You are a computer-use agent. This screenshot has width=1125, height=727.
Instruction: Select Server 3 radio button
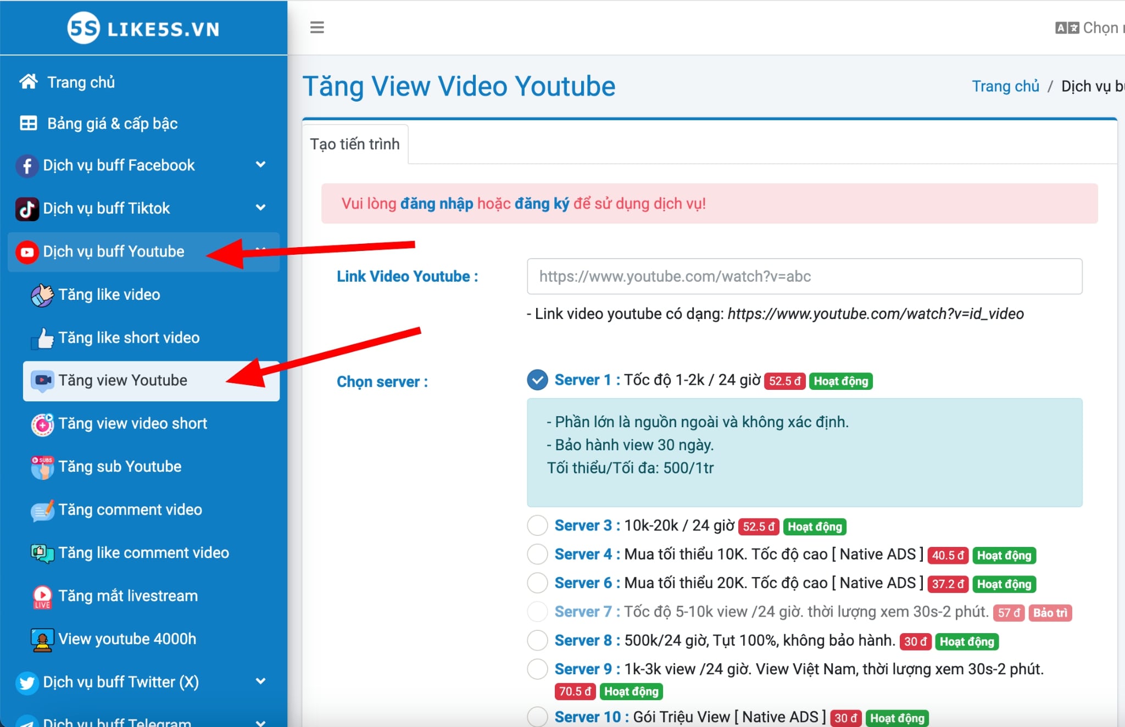coord(537,525)
